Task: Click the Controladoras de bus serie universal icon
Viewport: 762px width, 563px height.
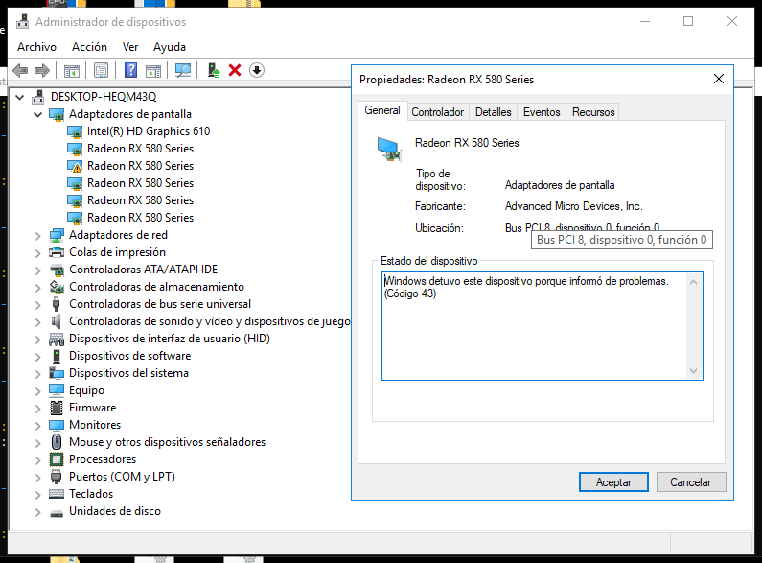Action: (x=57, y=304)
